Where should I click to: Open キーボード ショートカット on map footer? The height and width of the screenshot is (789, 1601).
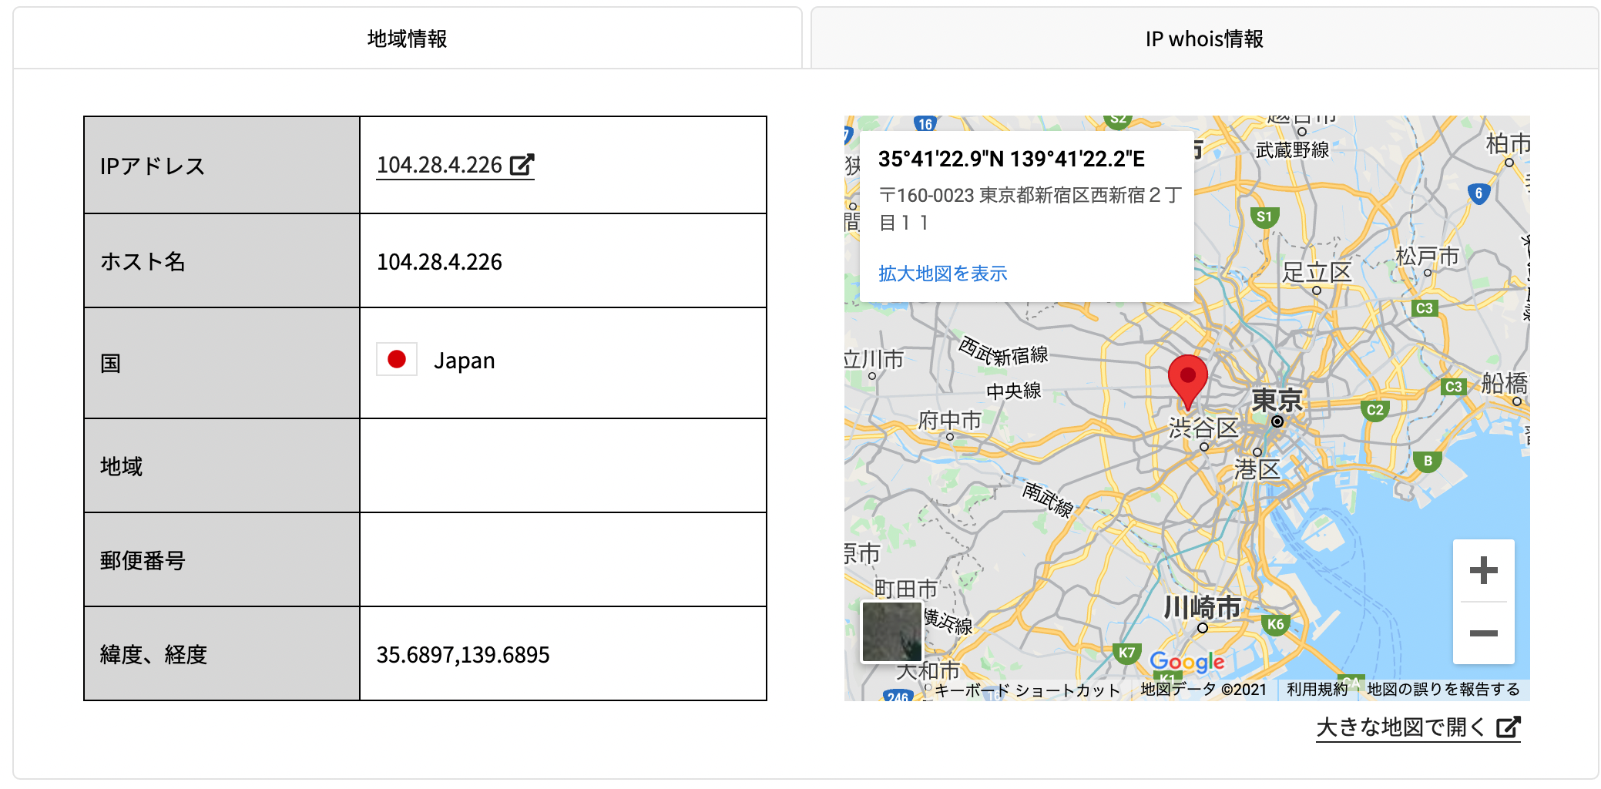pyautogui.click(x=1027, y=690)
